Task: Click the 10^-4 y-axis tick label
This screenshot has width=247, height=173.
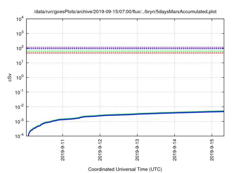Action: [x=20, y=136]
